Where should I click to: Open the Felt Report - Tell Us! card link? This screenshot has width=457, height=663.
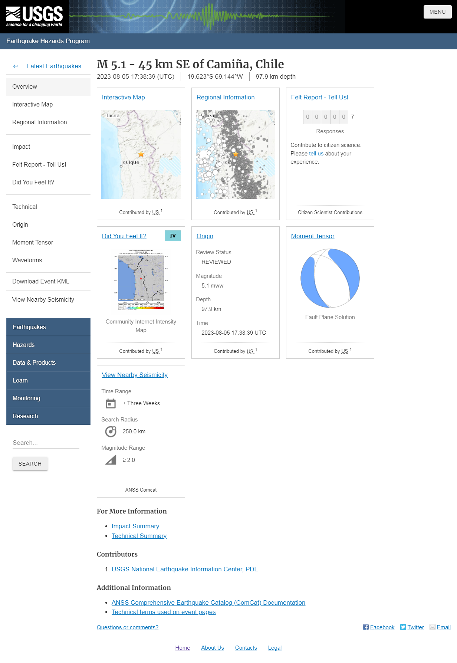point(320,97)
